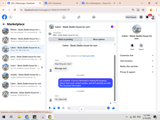Switch to the (20+) Facebook tab

tap(55, 3)
